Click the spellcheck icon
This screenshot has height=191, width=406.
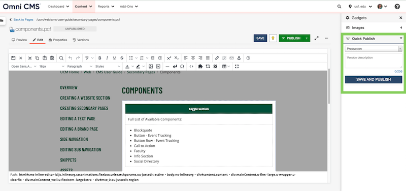(x=87, y=58)
